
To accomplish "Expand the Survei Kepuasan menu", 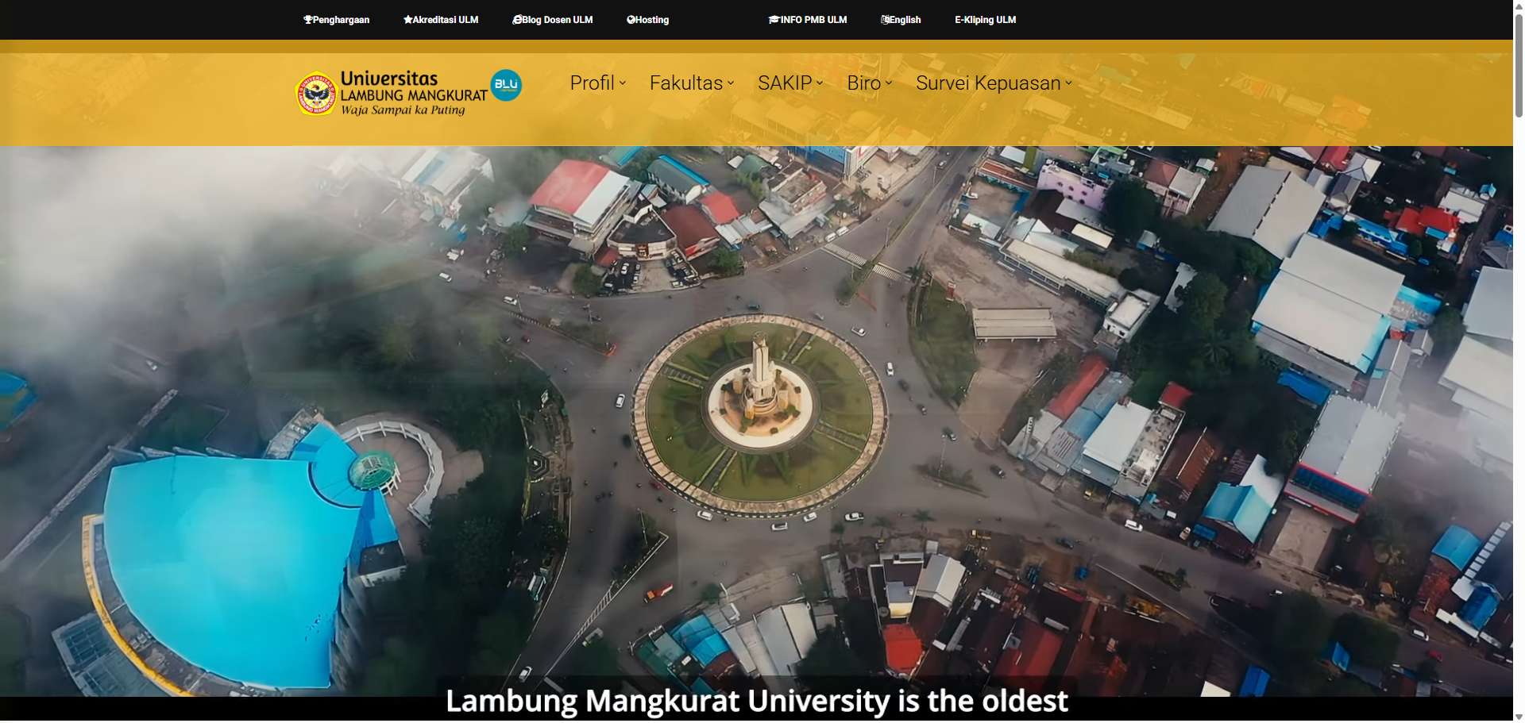I will coord(994,83).
